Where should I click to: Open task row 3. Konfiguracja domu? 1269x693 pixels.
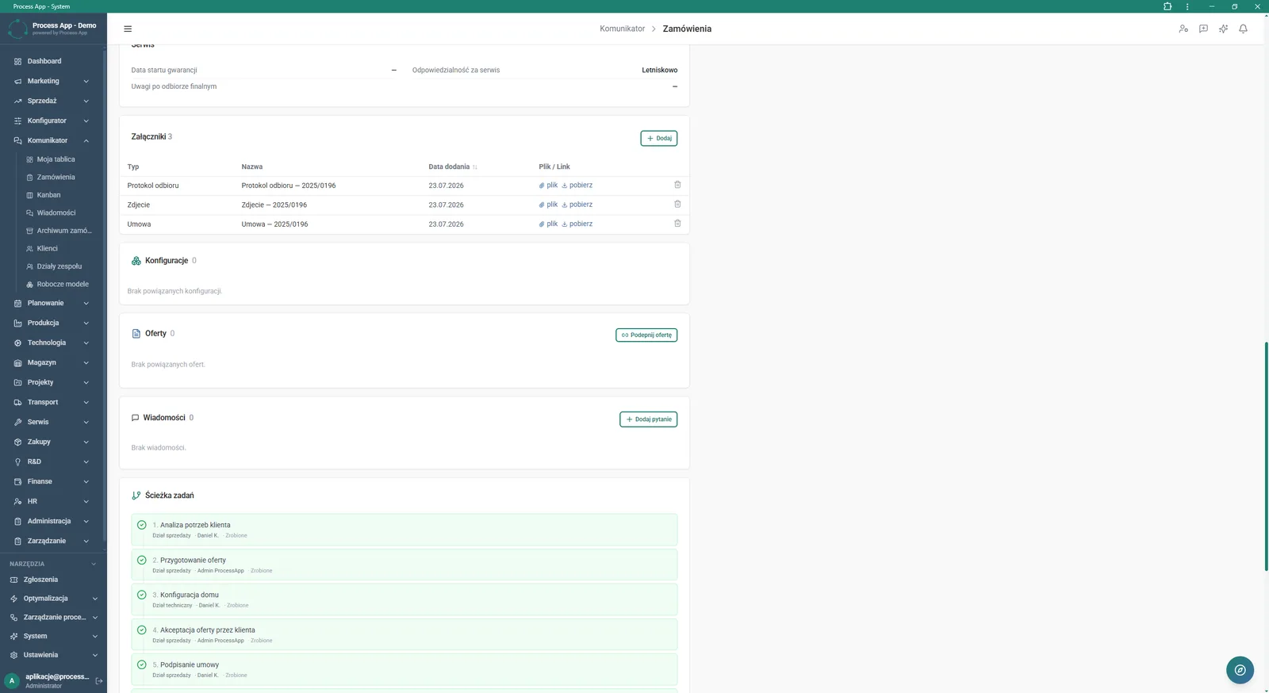pyautogui.click(x=404, y=599)
